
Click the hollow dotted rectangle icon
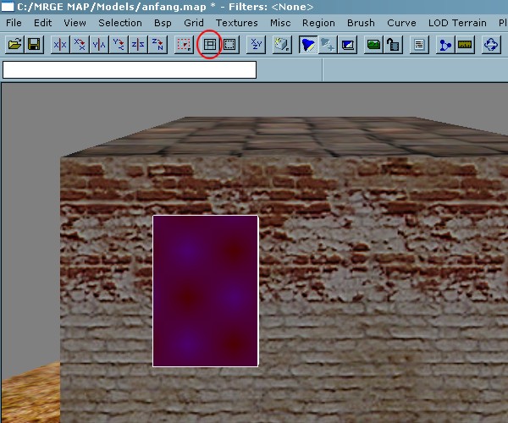tap(229, 44)
